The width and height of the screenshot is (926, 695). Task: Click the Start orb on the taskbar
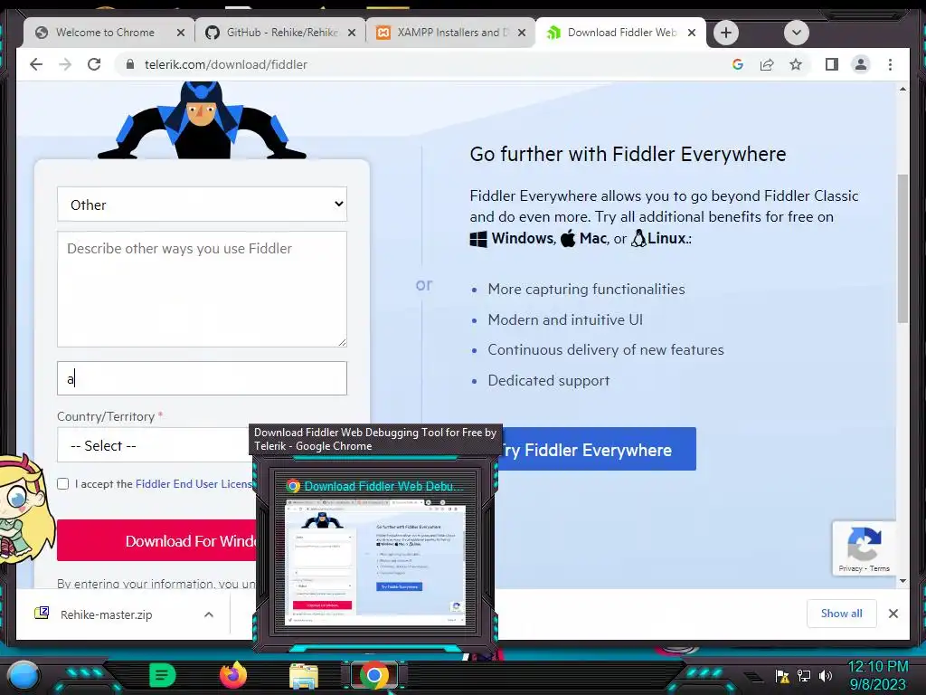coord(24,675)
